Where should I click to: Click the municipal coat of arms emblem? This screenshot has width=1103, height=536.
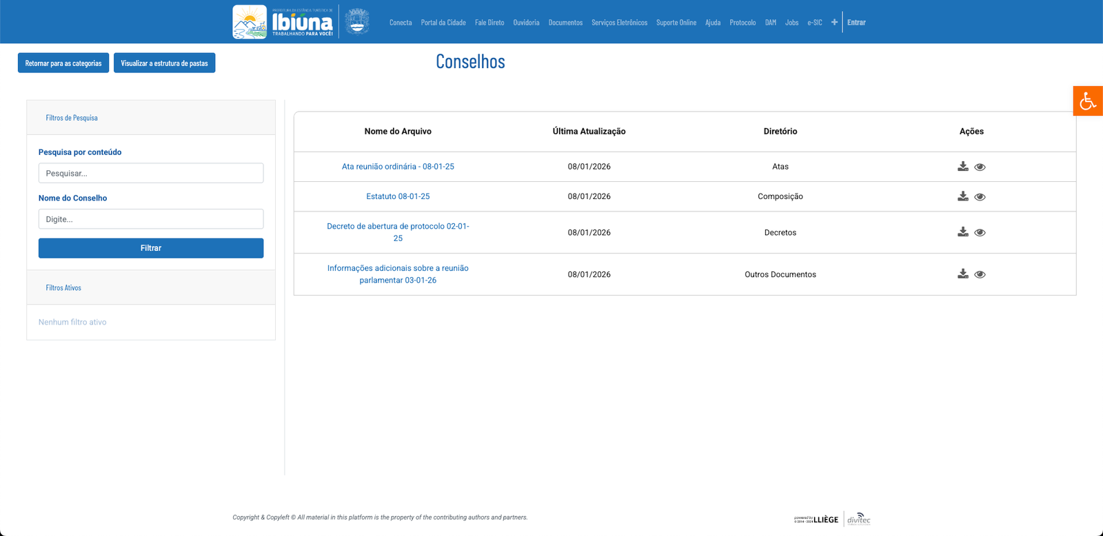coord(356,22)
